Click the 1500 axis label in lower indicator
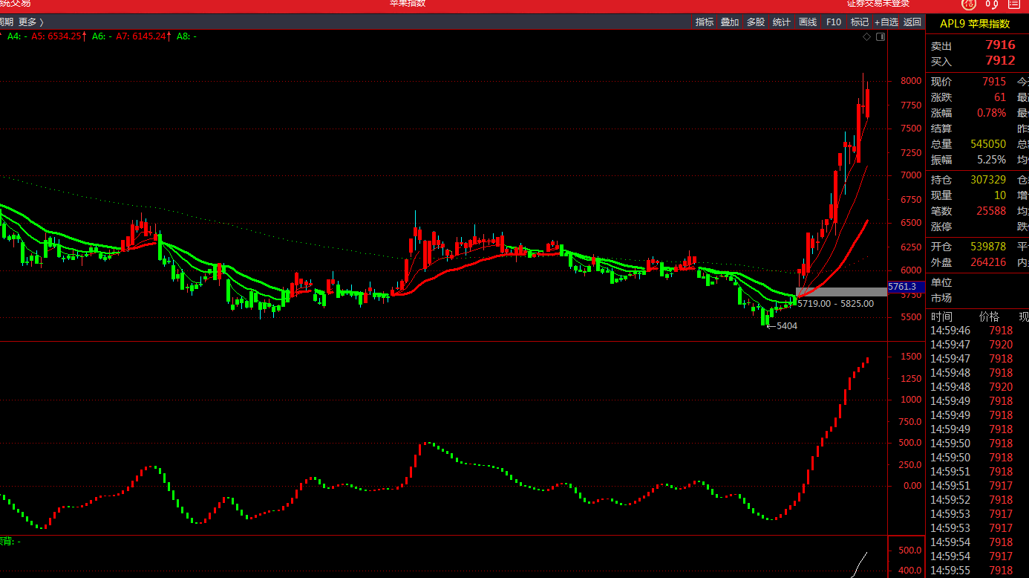 [x=911, y=357]
